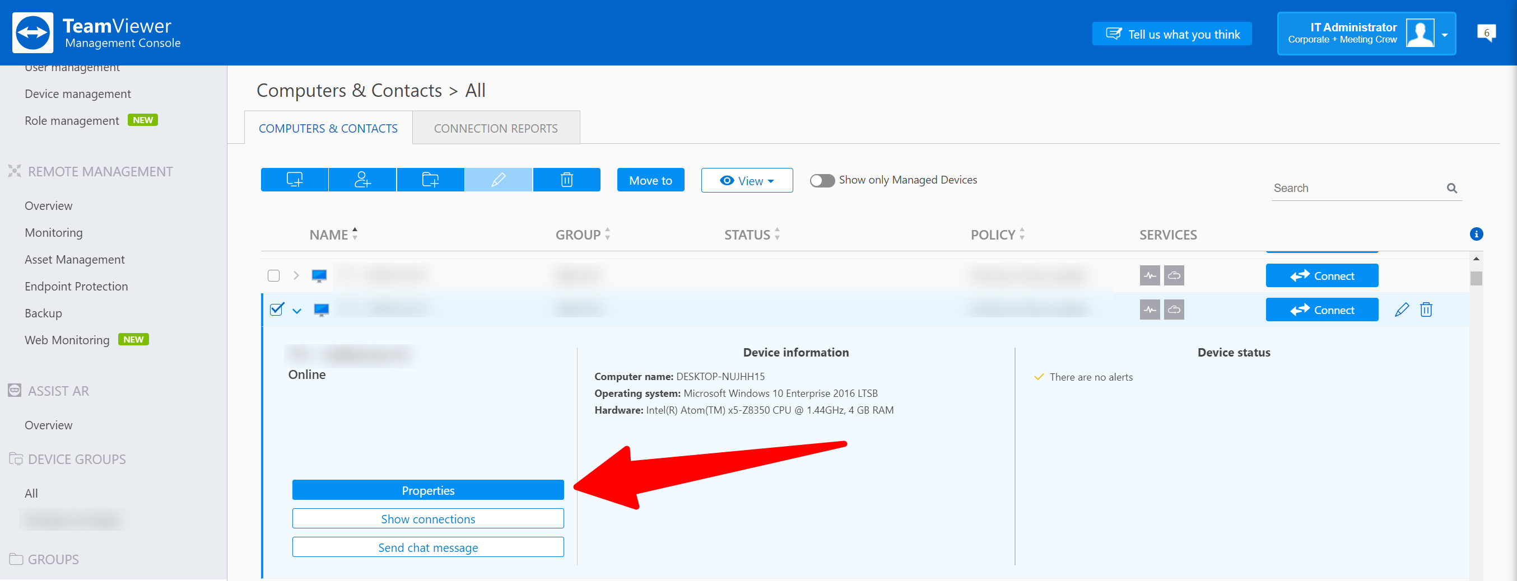1517x581 pixels.
Task: Click the add contact toolbar icon
Action: pyautogui.click(x=362, y=180)
